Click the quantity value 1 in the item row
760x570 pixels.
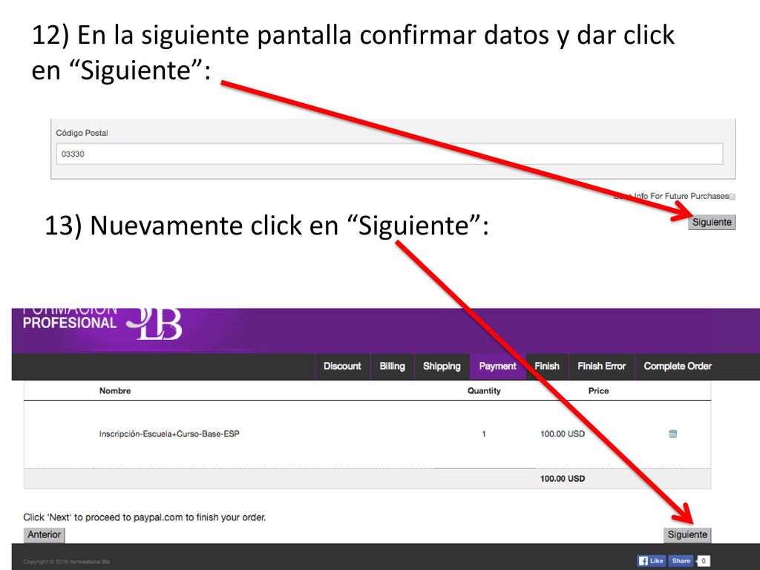483,433
